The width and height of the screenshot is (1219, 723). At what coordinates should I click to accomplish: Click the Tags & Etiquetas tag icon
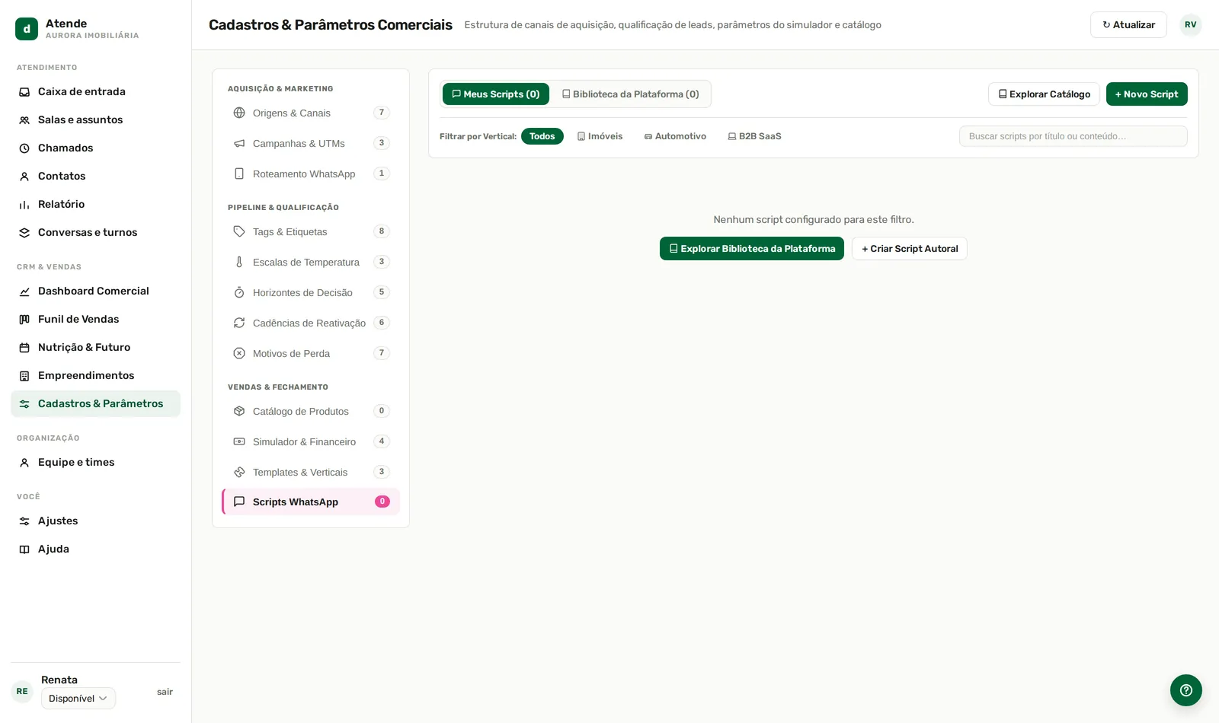coord(239,231)
